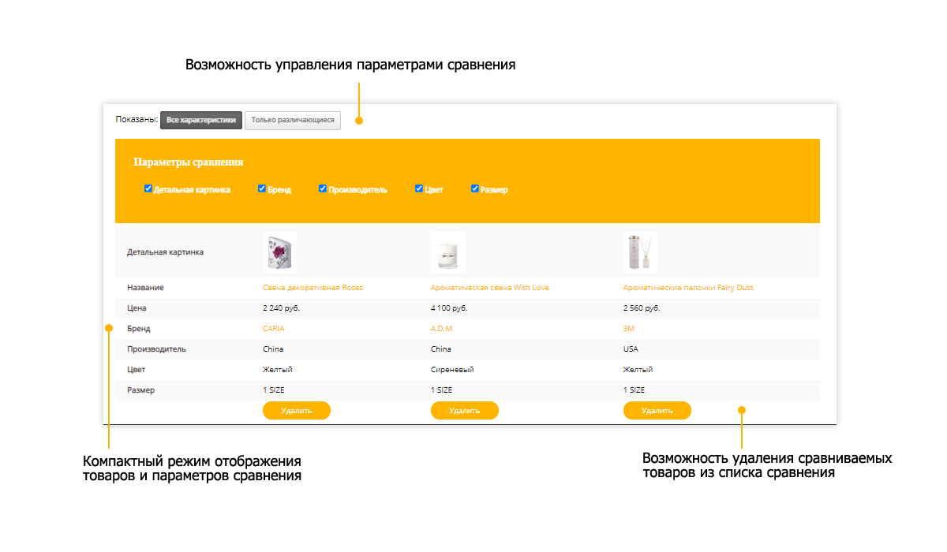Open link "Свеча декоративная Roses"
Viewport: 947px width, 552px height.
point(313,288)
